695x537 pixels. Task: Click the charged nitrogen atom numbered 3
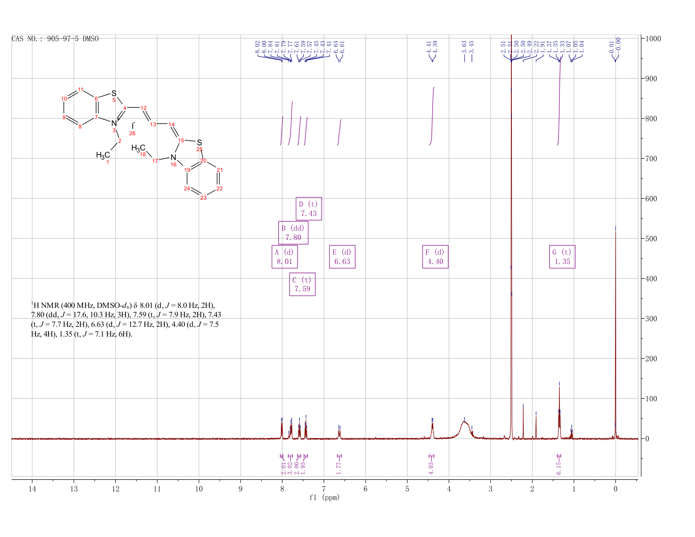pos(114,123)
